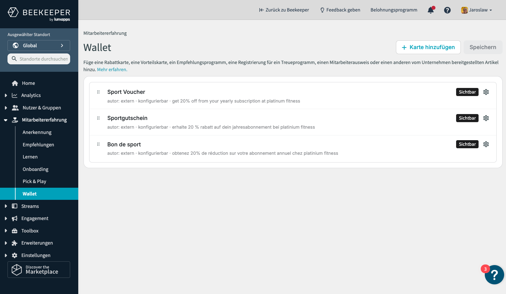Expand the Analytics section
This screenshot has width=506, height=294.
pos(6,95)
